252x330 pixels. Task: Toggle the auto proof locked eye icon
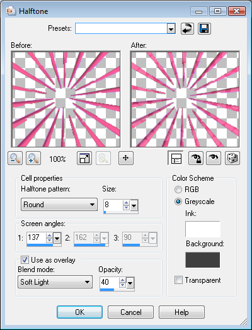(x=196, y=158)
